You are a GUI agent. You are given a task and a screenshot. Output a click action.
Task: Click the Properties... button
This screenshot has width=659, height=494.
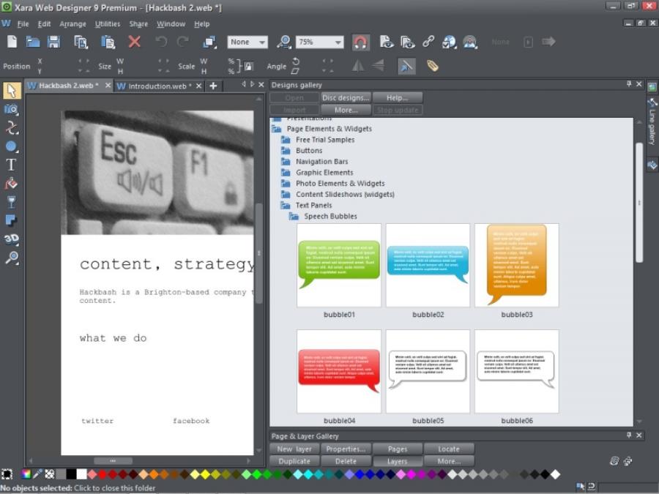coord(346,449)
